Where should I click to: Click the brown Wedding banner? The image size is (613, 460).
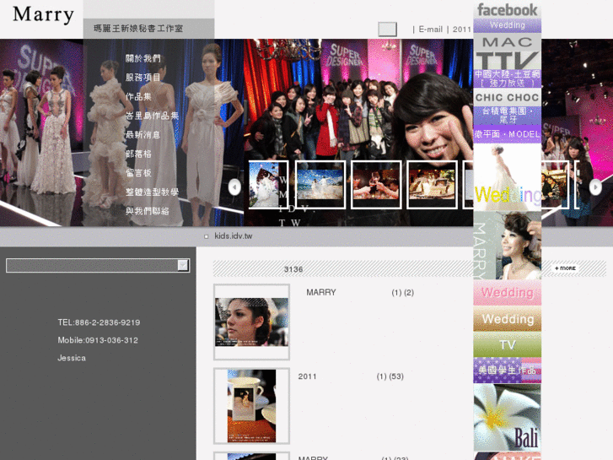pos(507,319)
